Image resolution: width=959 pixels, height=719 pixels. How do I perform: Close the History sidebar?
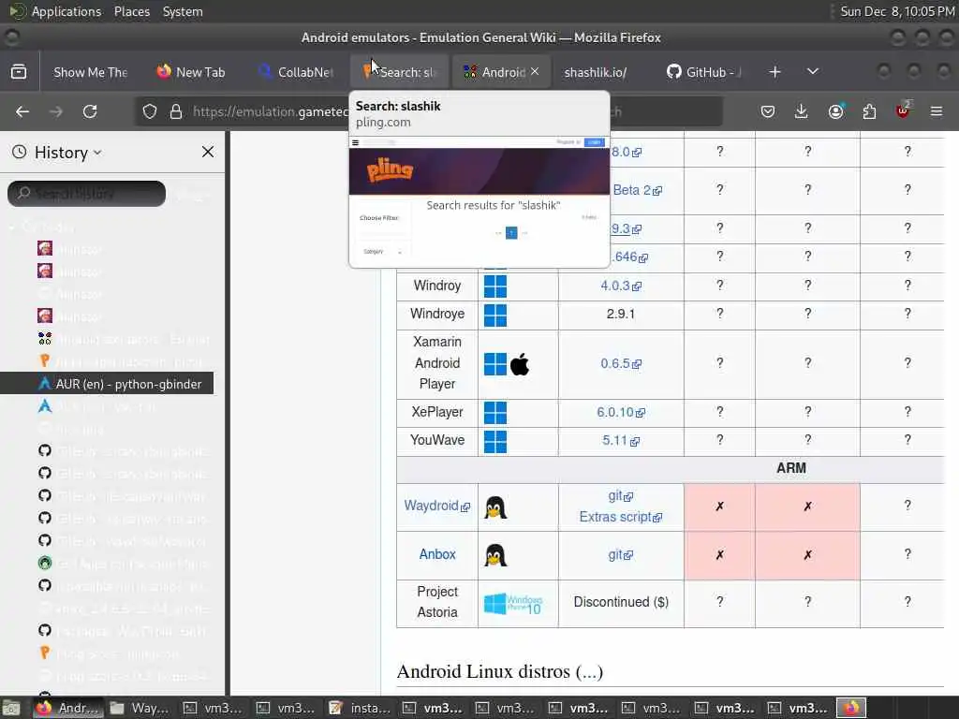(x=208, y=152)
